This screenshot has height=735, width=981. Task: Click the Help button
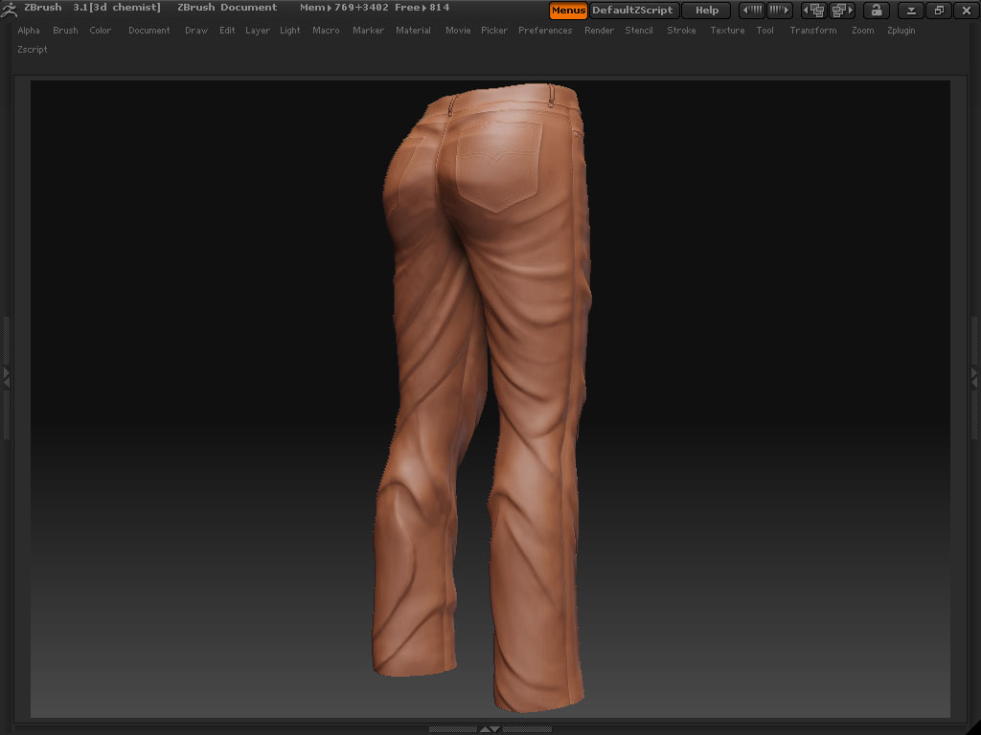tap(707, 10)
